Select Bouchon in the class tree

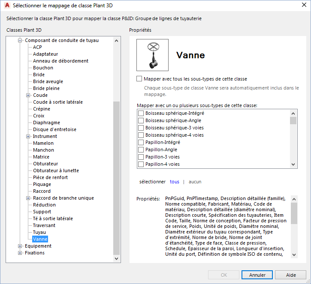(43, 68)
